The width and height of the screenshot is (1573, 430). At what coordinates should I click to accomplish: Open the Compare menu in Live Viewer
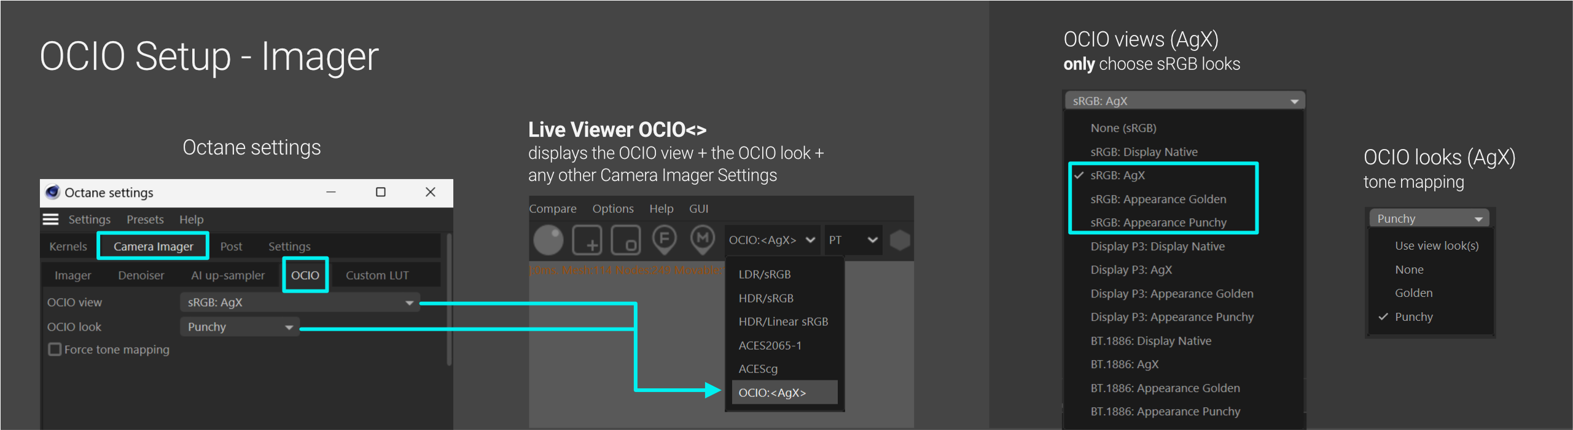coord(553,209)
